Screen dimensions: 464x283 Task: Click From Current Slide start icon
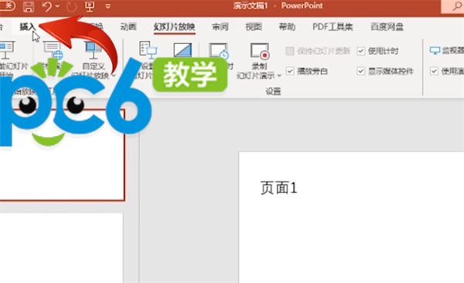[x=6, y=50]
